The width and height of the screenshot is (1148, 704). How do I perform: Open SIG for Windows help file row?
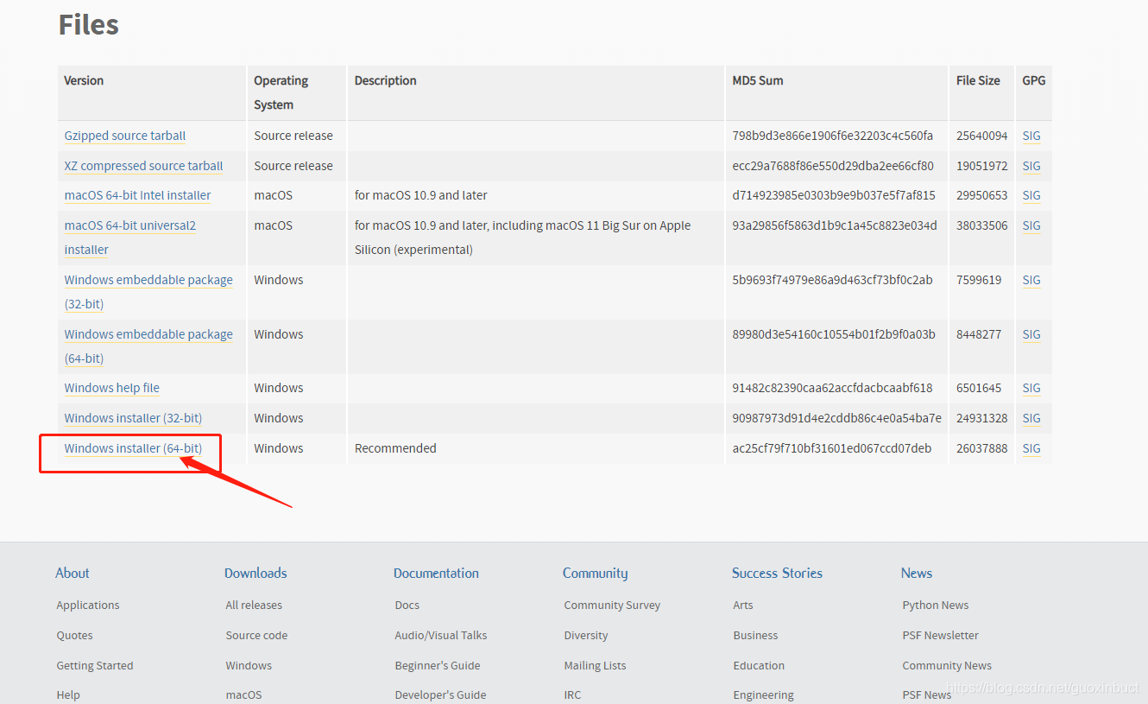(1031, 388)
